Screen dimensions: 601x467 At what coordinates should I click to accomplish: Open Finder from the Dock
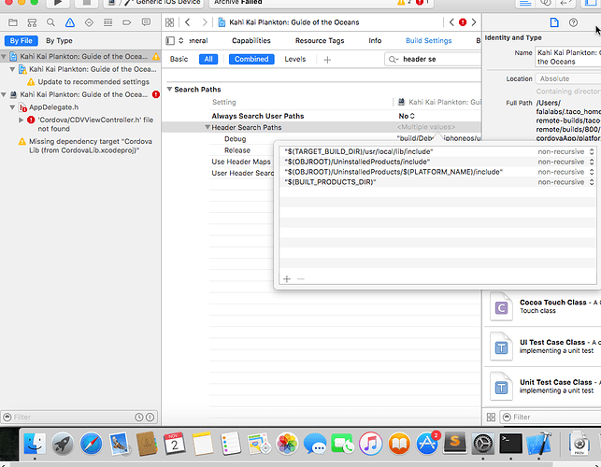click(35, 444)
